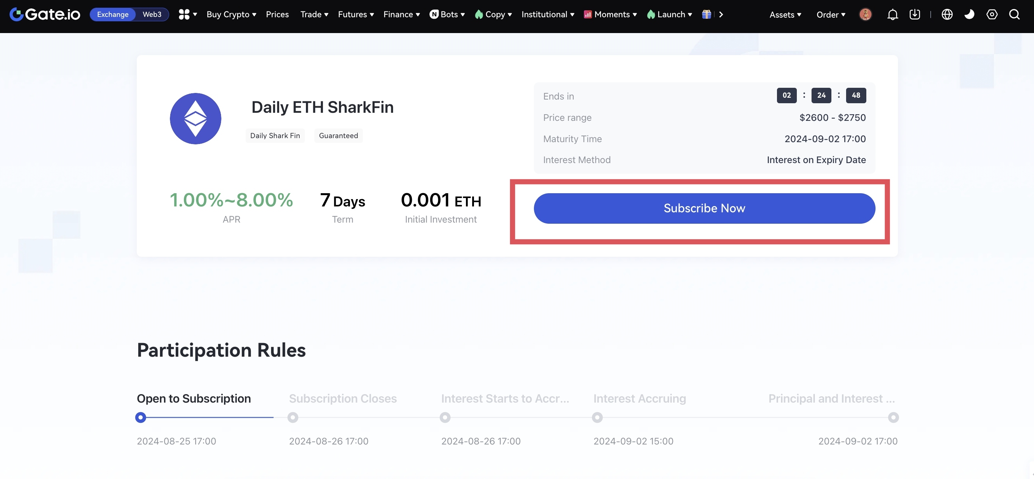Expand the Assets dropdown

pos(785,15)
